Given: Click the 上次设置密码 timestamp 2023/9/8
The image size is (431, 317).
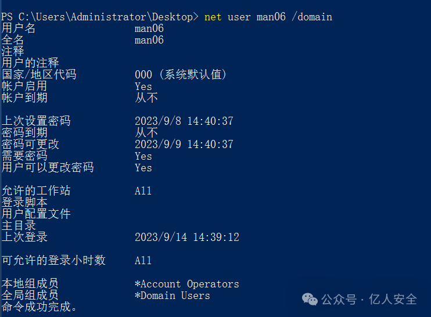Looking at the screenshot, I should (x=184, y=121).
